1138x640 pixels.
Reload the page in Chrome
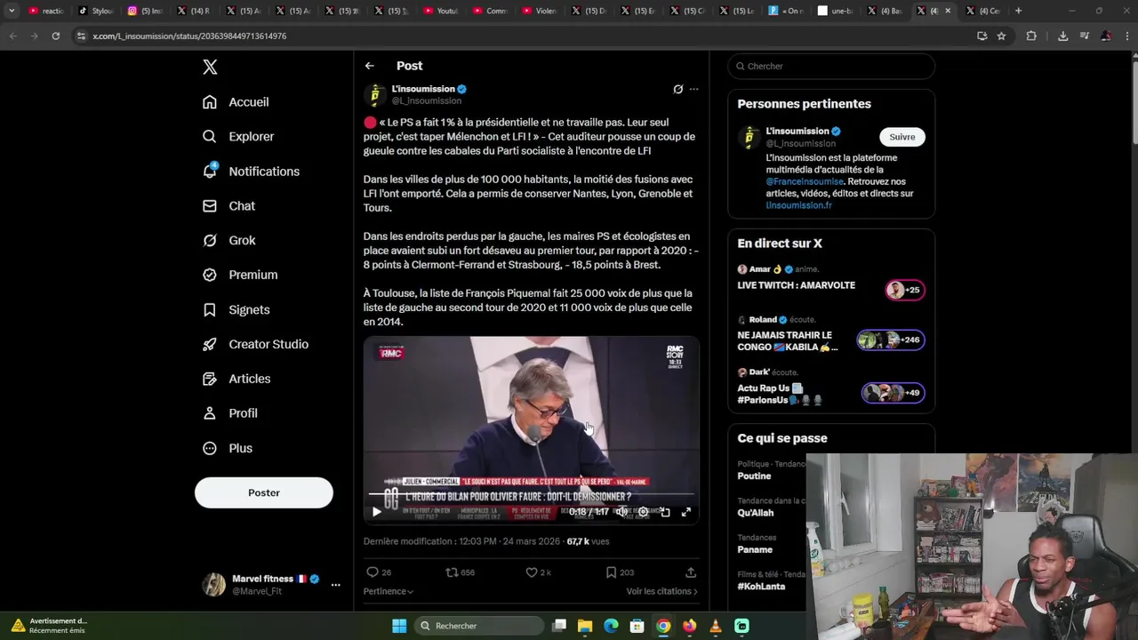click(55, 36)
